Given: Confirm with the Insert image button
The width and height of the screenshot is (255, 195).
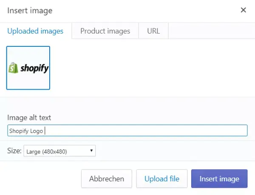Looking at the screenshot, I should click(x=219, y=179).
